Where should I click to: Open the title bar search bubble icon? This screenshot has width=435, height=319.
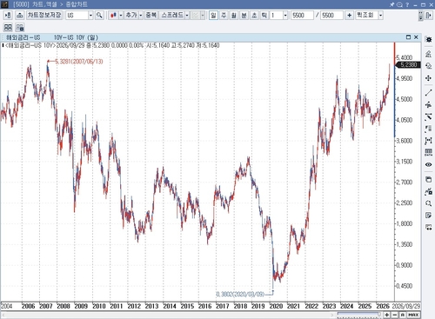tap(399, 4)
